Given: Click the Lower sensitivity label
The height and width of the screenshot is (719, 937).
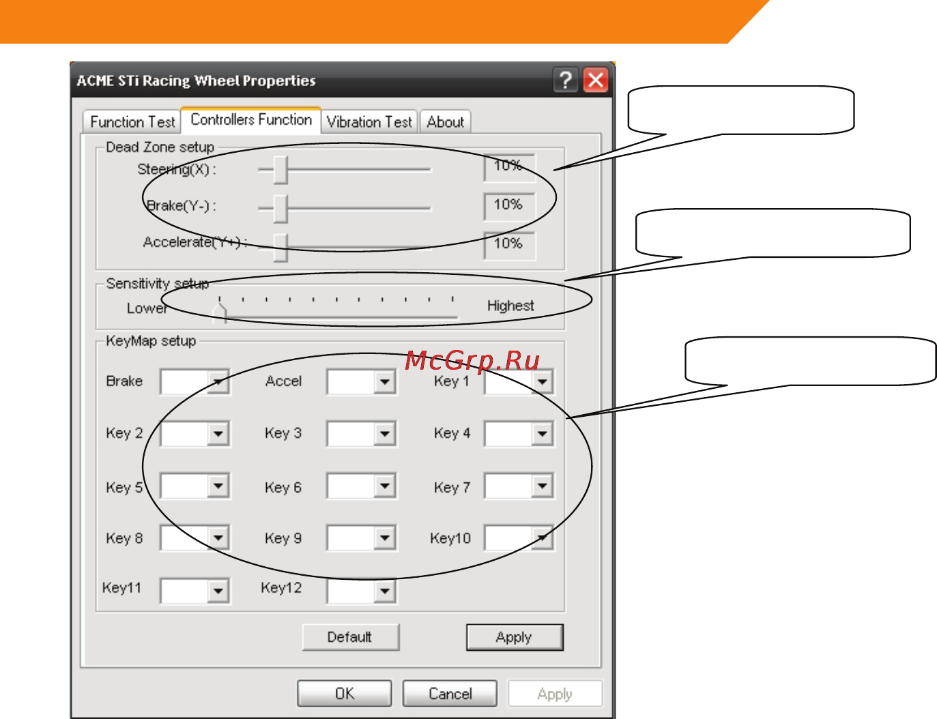Looking at the screenshot, I should 147,308.
